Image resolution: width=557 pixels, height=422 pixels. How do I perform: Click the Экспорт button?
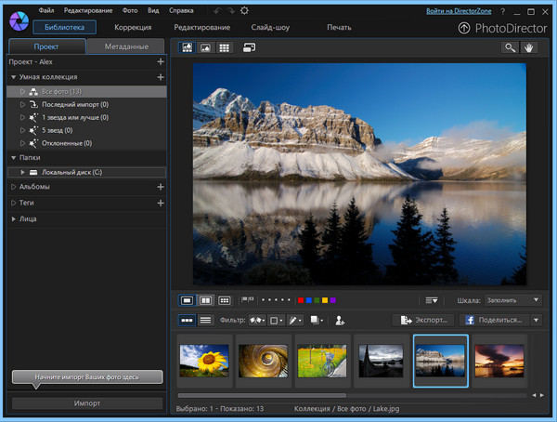424,320
